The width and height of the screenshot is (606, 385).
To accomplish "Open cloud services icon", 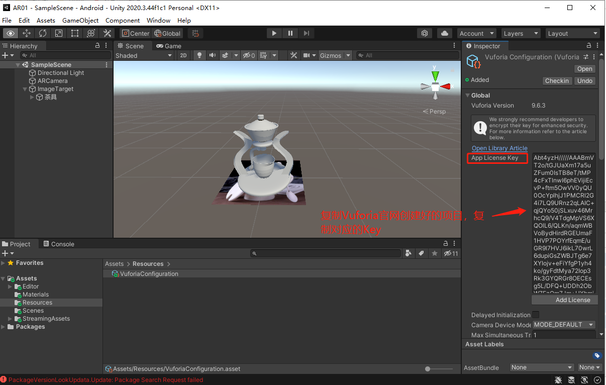I will point(444,33).
